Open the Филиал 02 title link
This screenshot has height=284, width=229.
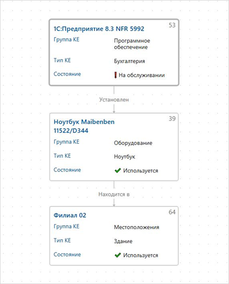pyautogui.click(x=70, y=215)
